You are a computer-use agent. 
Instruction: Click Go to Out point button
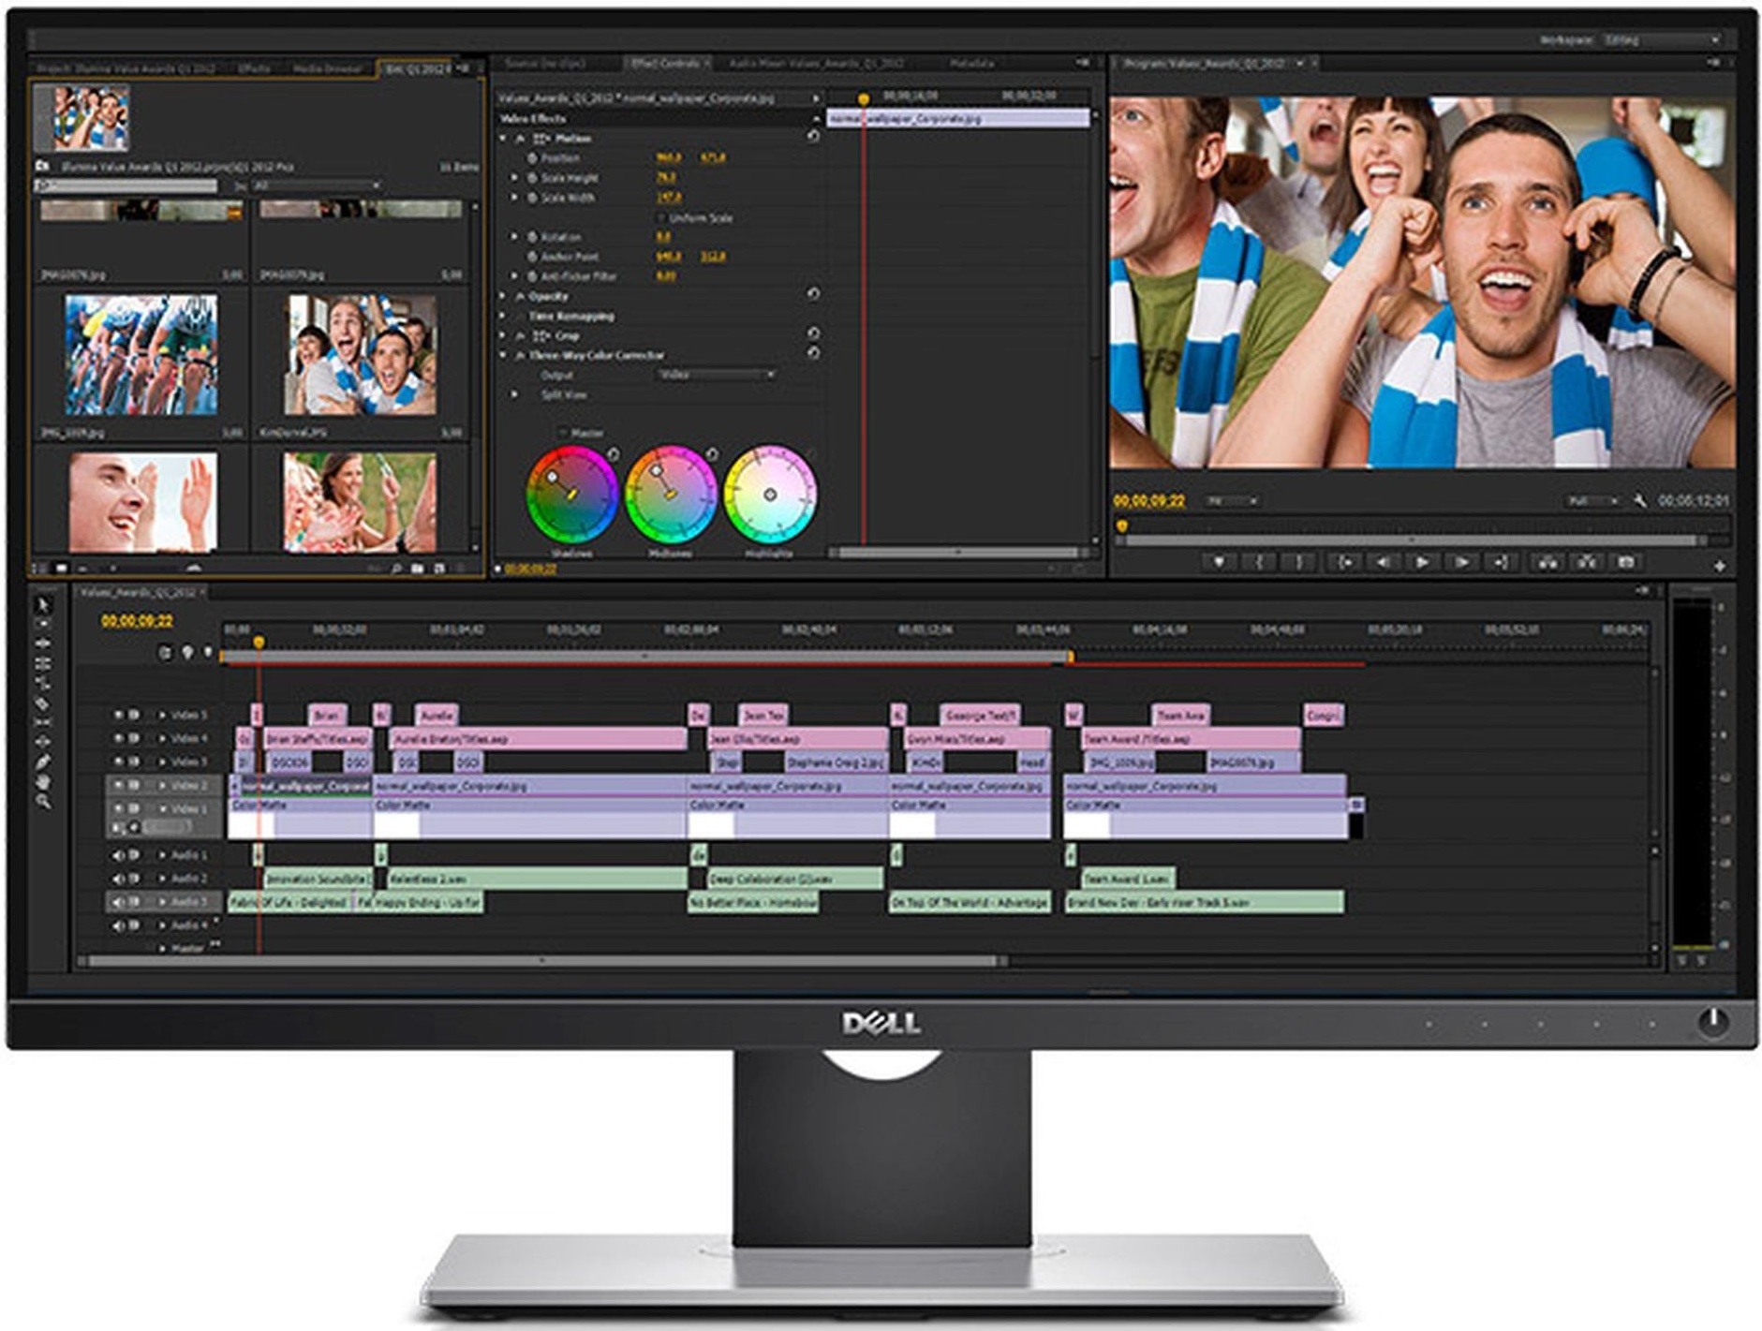[1502, 562]
